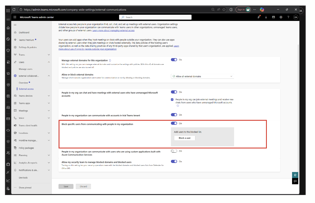315x203 pixels.
Task: Click the browser refresh icon
Action: (x=14, y=10)
